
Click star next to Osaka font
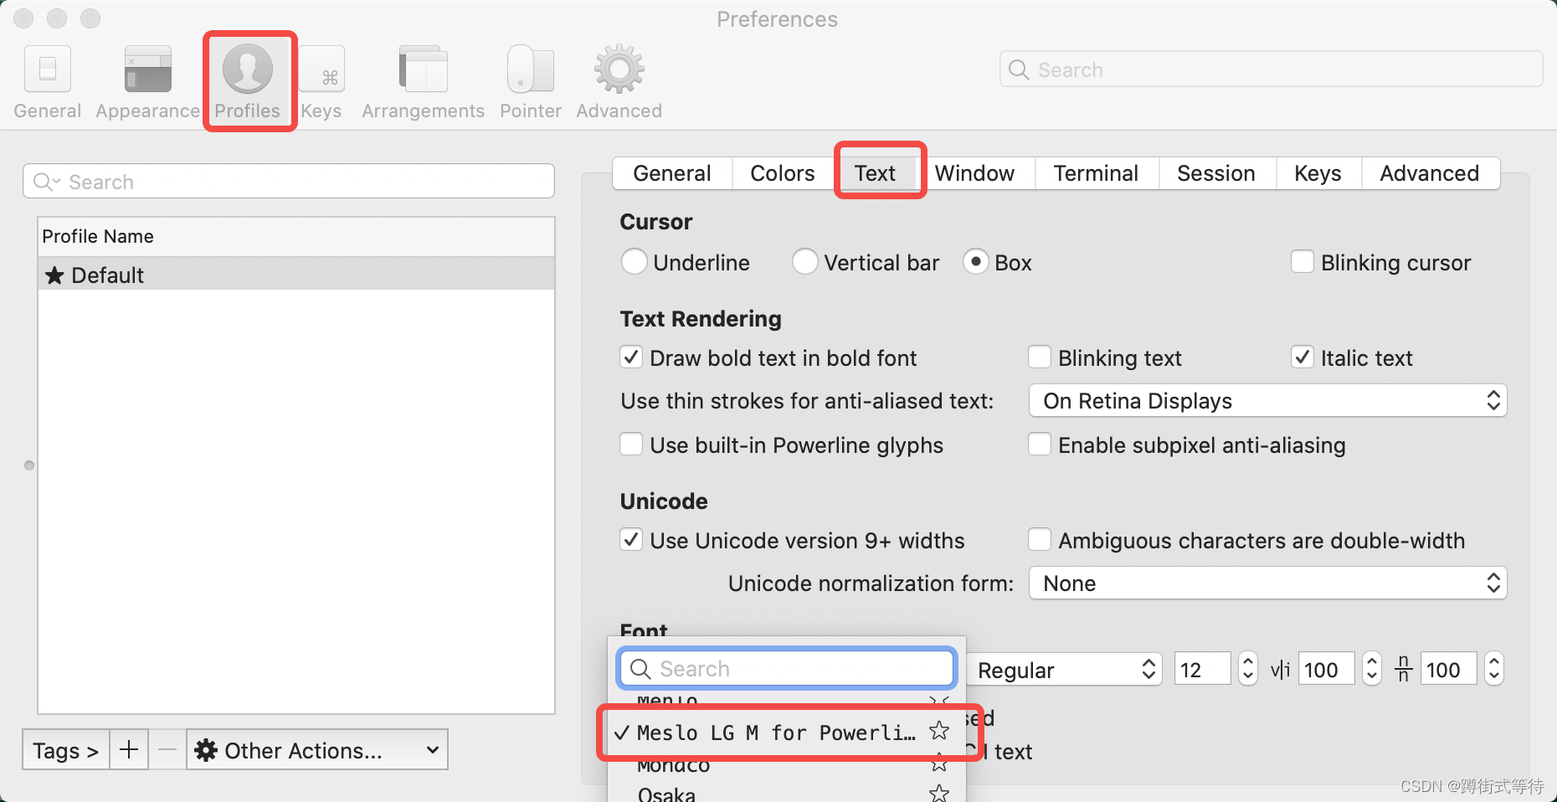coord(939,793)
